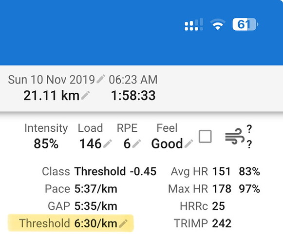Tap the 1:58:33 duration value
Screen dimensions: 283x244
pos(133,95)
